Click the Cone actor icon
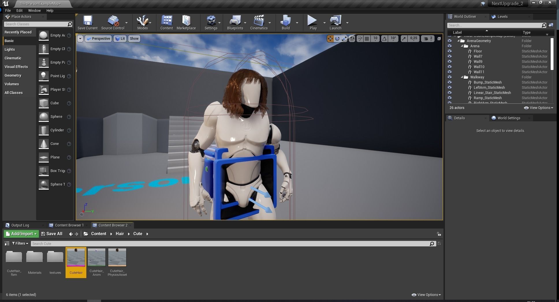This screenshot has height=302, width=559. [x=44, y=144]
